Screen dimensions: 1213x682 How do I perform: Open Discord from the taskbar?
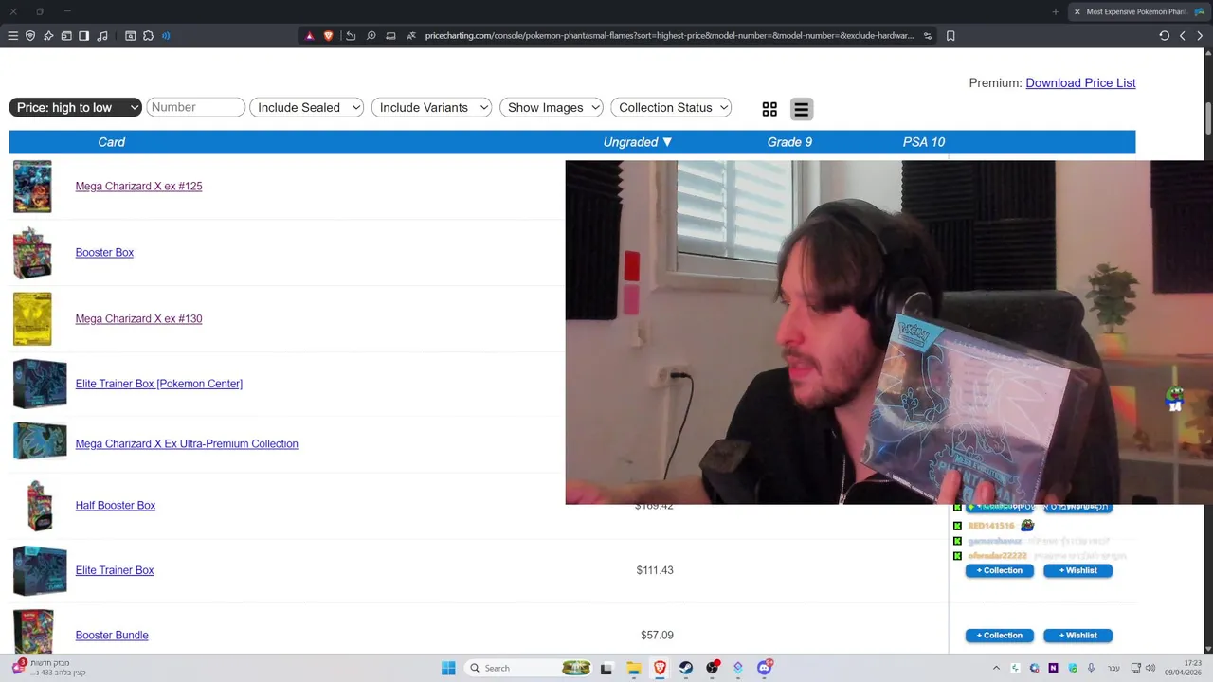(765, 668)
